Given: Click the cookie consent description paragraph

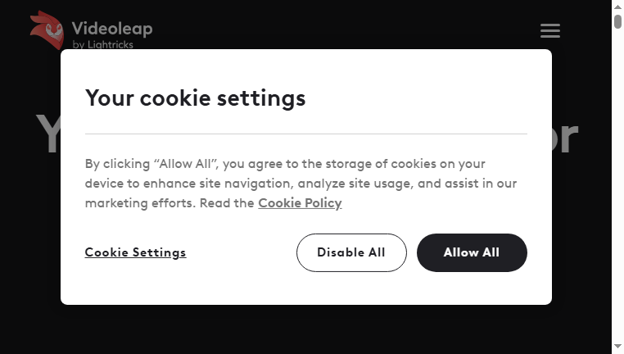Looking at the screenshot, I should [301, 184].
